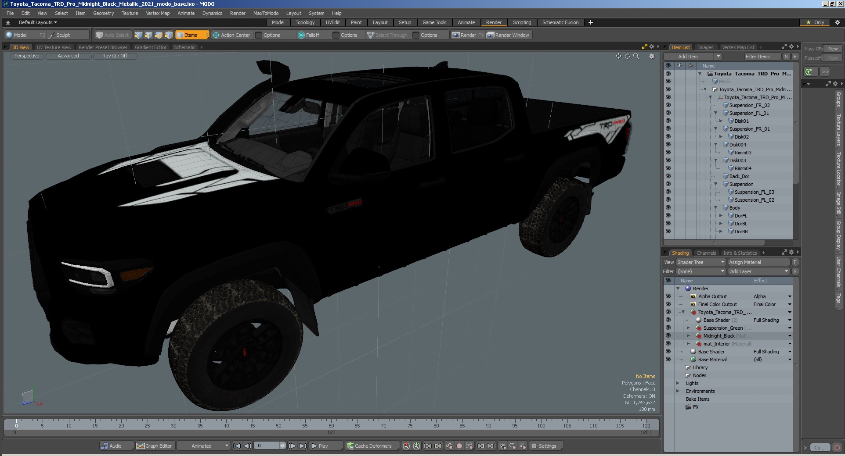Toggle visibility of Midnight_Black material

(x=668, y=336)
